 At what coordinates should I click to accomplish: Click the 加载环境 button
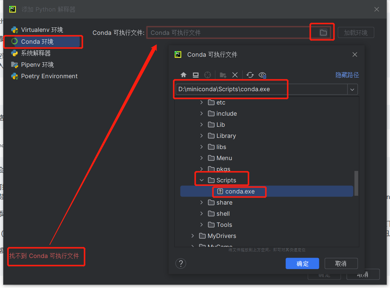pos(356,33)
